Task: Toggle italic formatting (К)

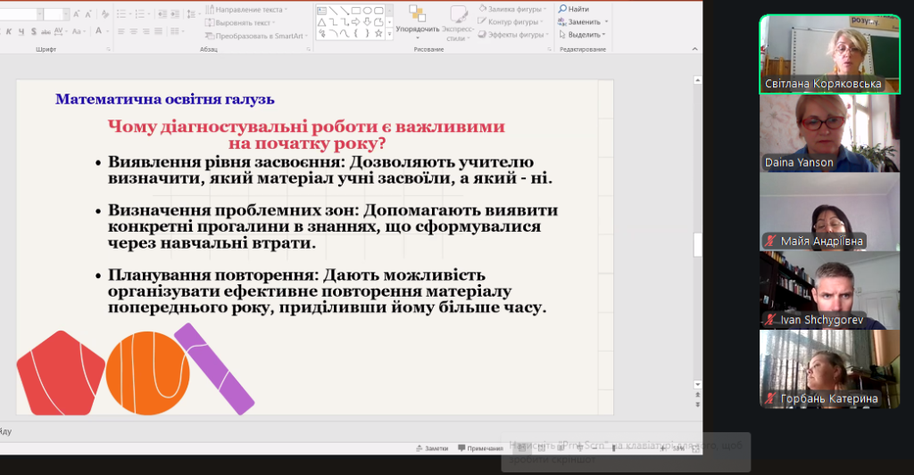Action: [9, 31]
